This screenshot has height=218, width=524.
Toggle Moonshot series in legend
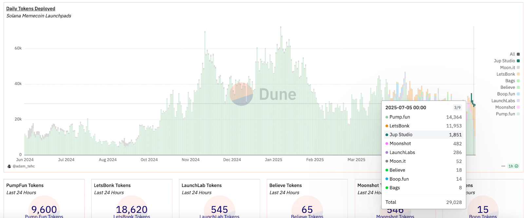click(x=508, y=107)
